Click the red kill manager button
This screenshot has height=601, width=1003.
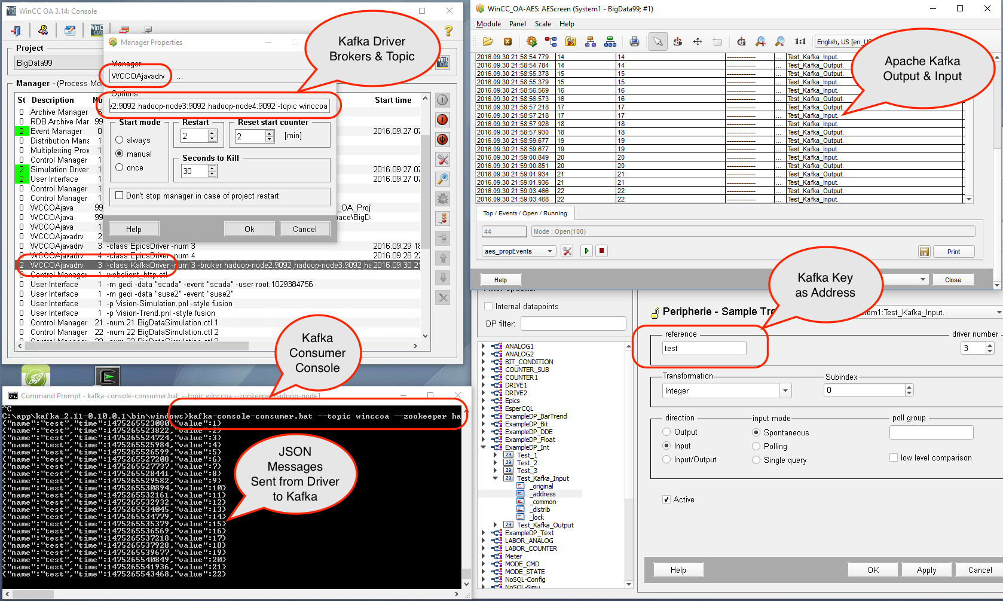coord(442,139)
